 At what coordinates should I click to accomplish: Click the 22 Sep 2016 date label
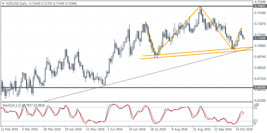pyautogui.click(x=223, y=129)
